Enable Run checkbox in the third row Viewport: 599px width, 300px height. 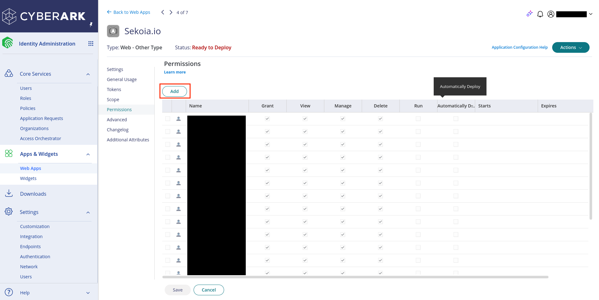click(x=418, y=145)
